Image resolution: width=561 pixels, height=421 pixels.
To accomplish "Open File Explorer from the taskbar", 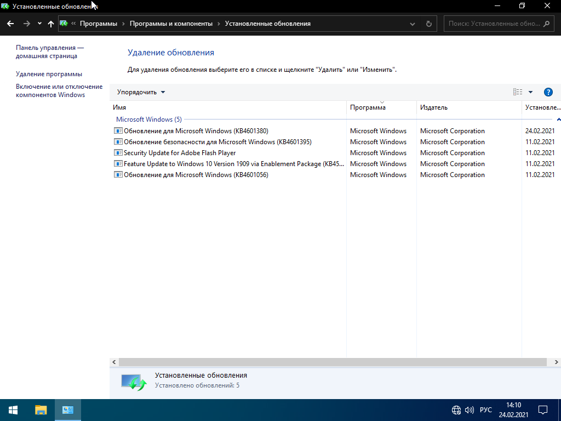I will click(41, 410).
